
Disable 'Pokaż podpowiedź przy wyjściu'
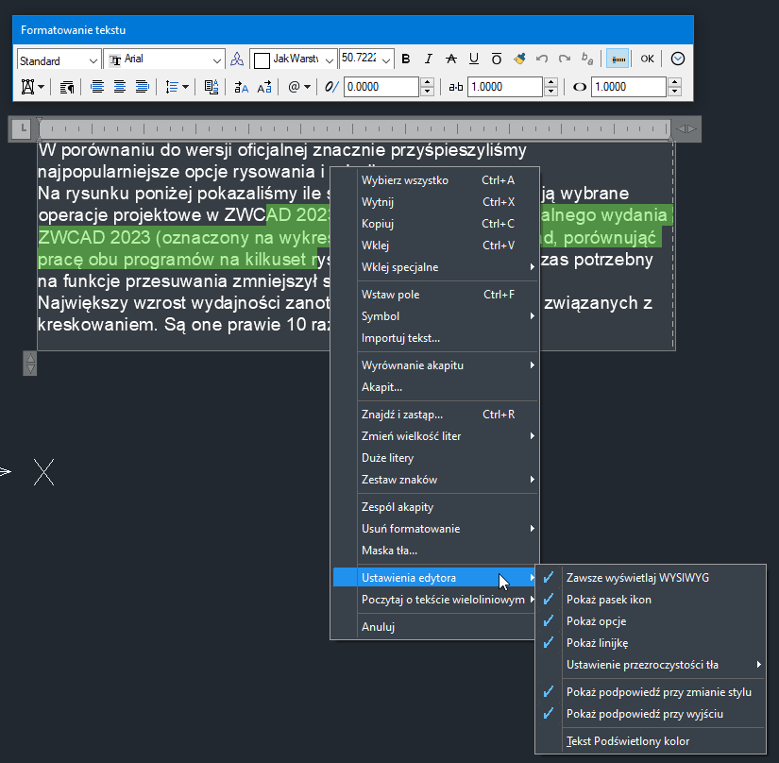point(651,714)
